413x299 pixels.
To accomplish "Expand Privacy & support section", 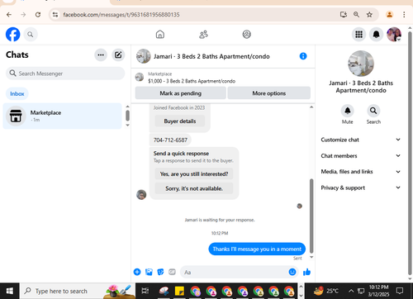I will 360,187.
